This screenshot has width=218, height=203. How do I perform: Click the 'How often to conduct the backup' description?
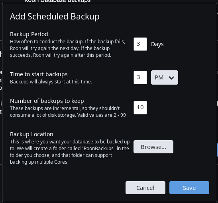67,48
